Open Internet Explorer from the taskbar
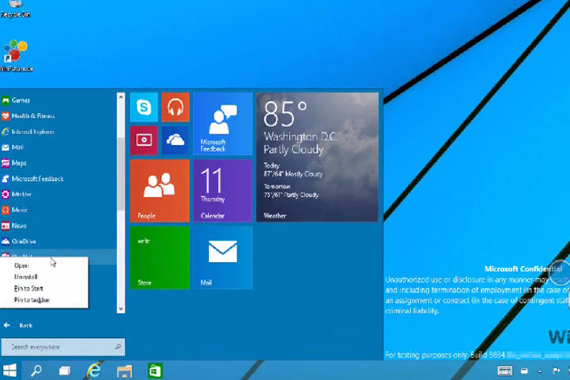This screenshot has height=380, width=570. [x=94, y=370]
